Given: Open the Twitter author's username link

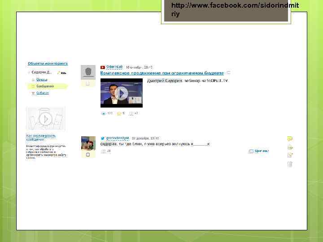Looking at the screenshot, I should pyautogui.click(x=118, y=138).
